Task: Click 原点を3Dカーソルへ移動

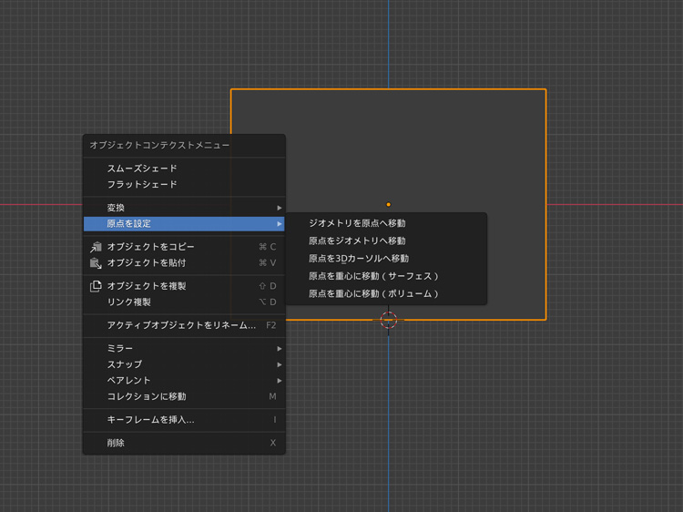Action: [358, 259]
